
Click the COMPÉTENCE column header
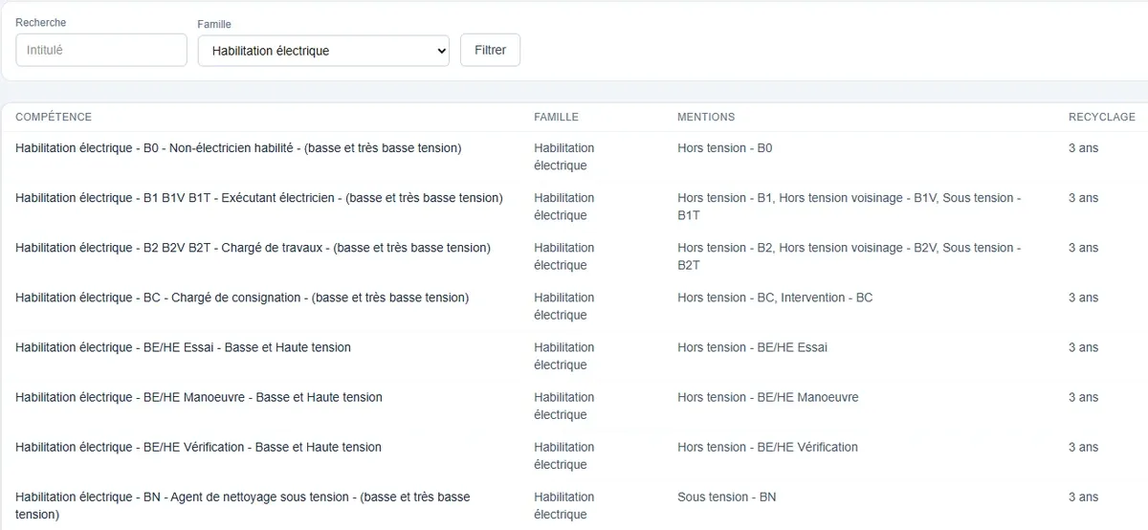[54, 117]
